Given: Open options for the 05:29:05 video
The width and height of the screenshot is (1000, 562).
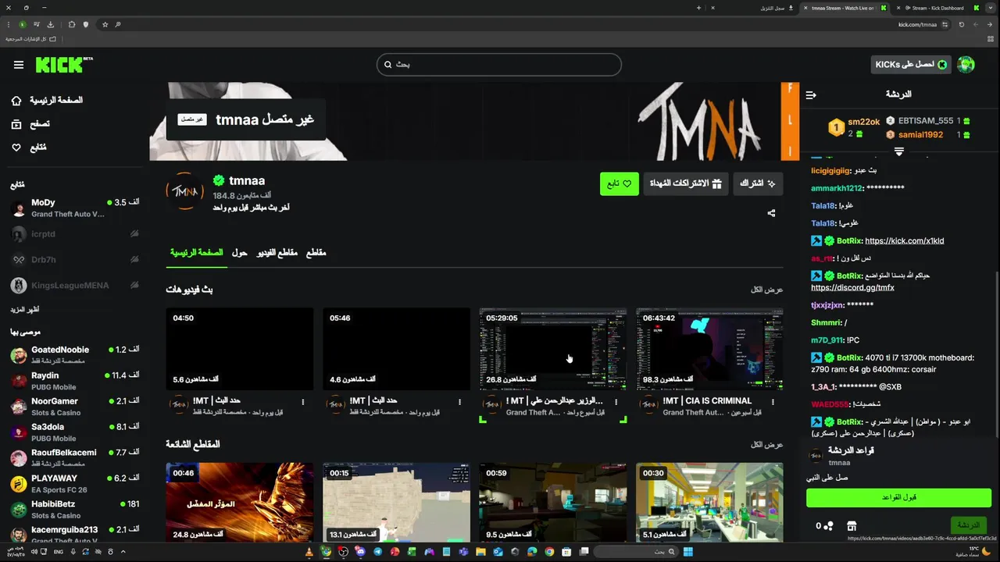Looking at the screenshot, I should point(616,402).
